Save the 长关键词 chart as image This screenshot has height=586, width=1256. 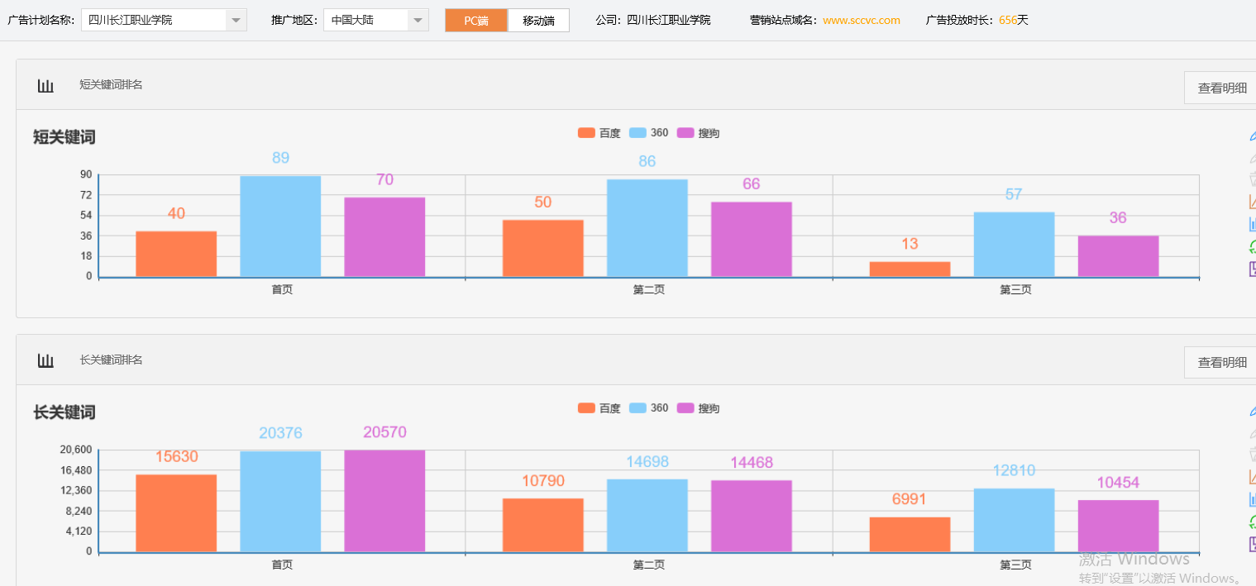click(x=1252, y=544)
